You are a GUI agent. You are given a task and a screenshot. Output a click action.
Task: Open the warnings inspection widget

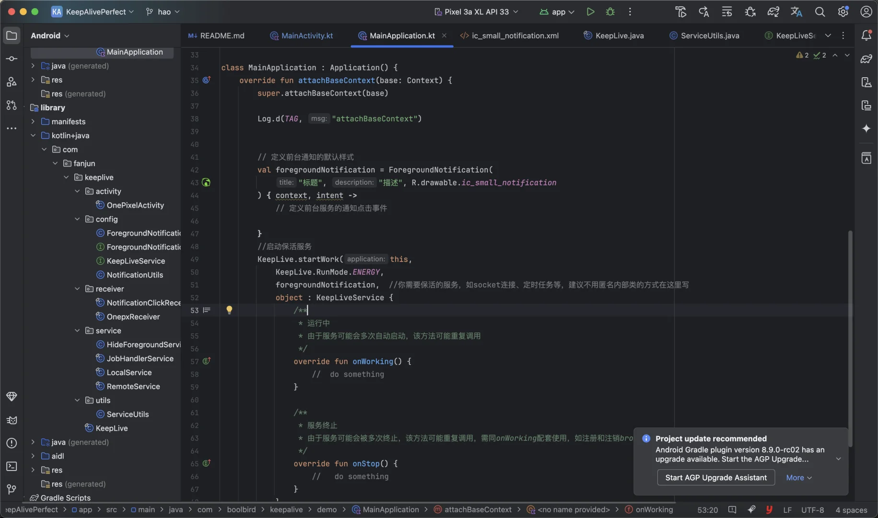click(x=811, y=55)
